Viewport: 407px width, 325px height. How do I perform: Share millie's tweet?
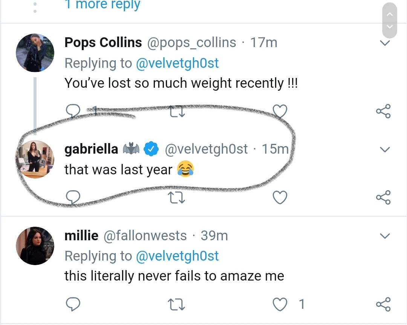click(x=383, y=304)
